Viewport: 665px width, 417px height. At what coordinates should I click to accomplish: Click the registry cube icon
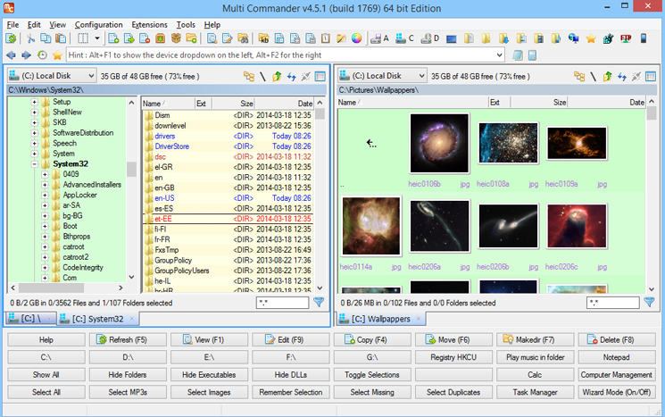pyautogui.click(x=608, y=38)
